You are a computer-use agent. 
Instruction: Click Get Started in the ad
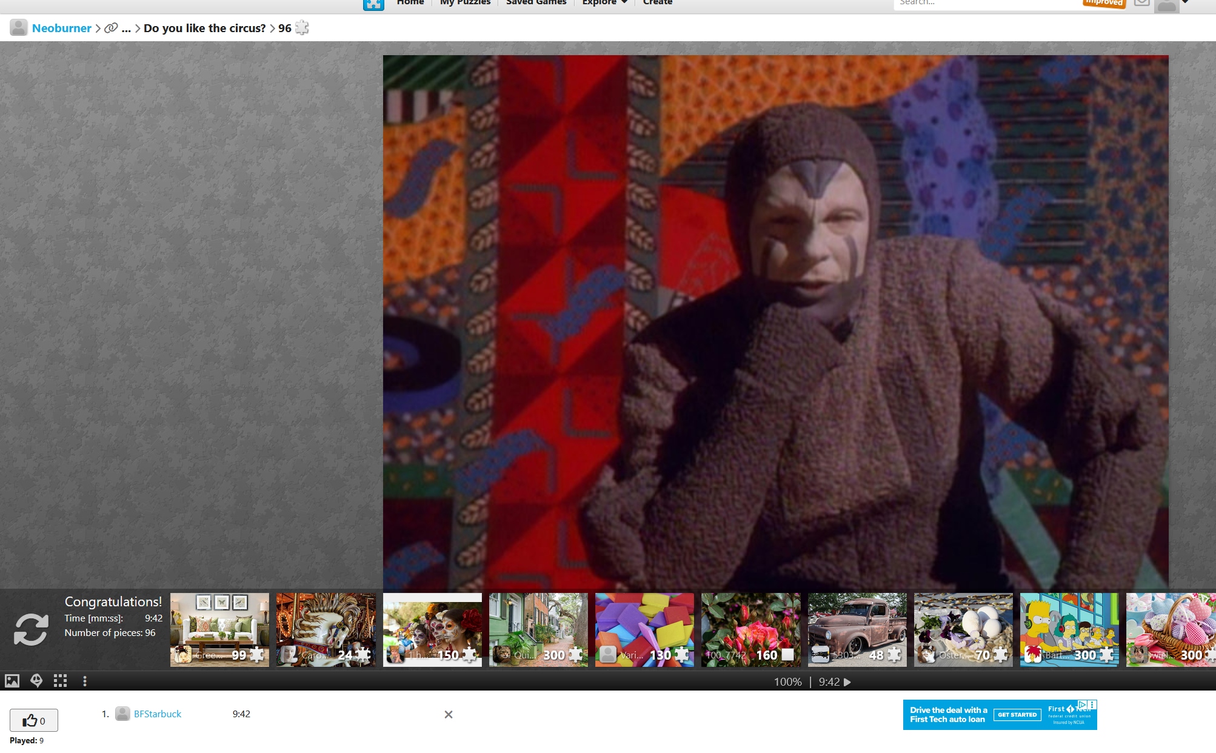pyautogui.click(x=1017, y=715)
